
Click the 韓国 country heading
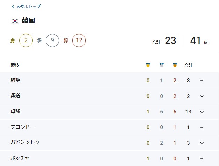click(29, 21)
